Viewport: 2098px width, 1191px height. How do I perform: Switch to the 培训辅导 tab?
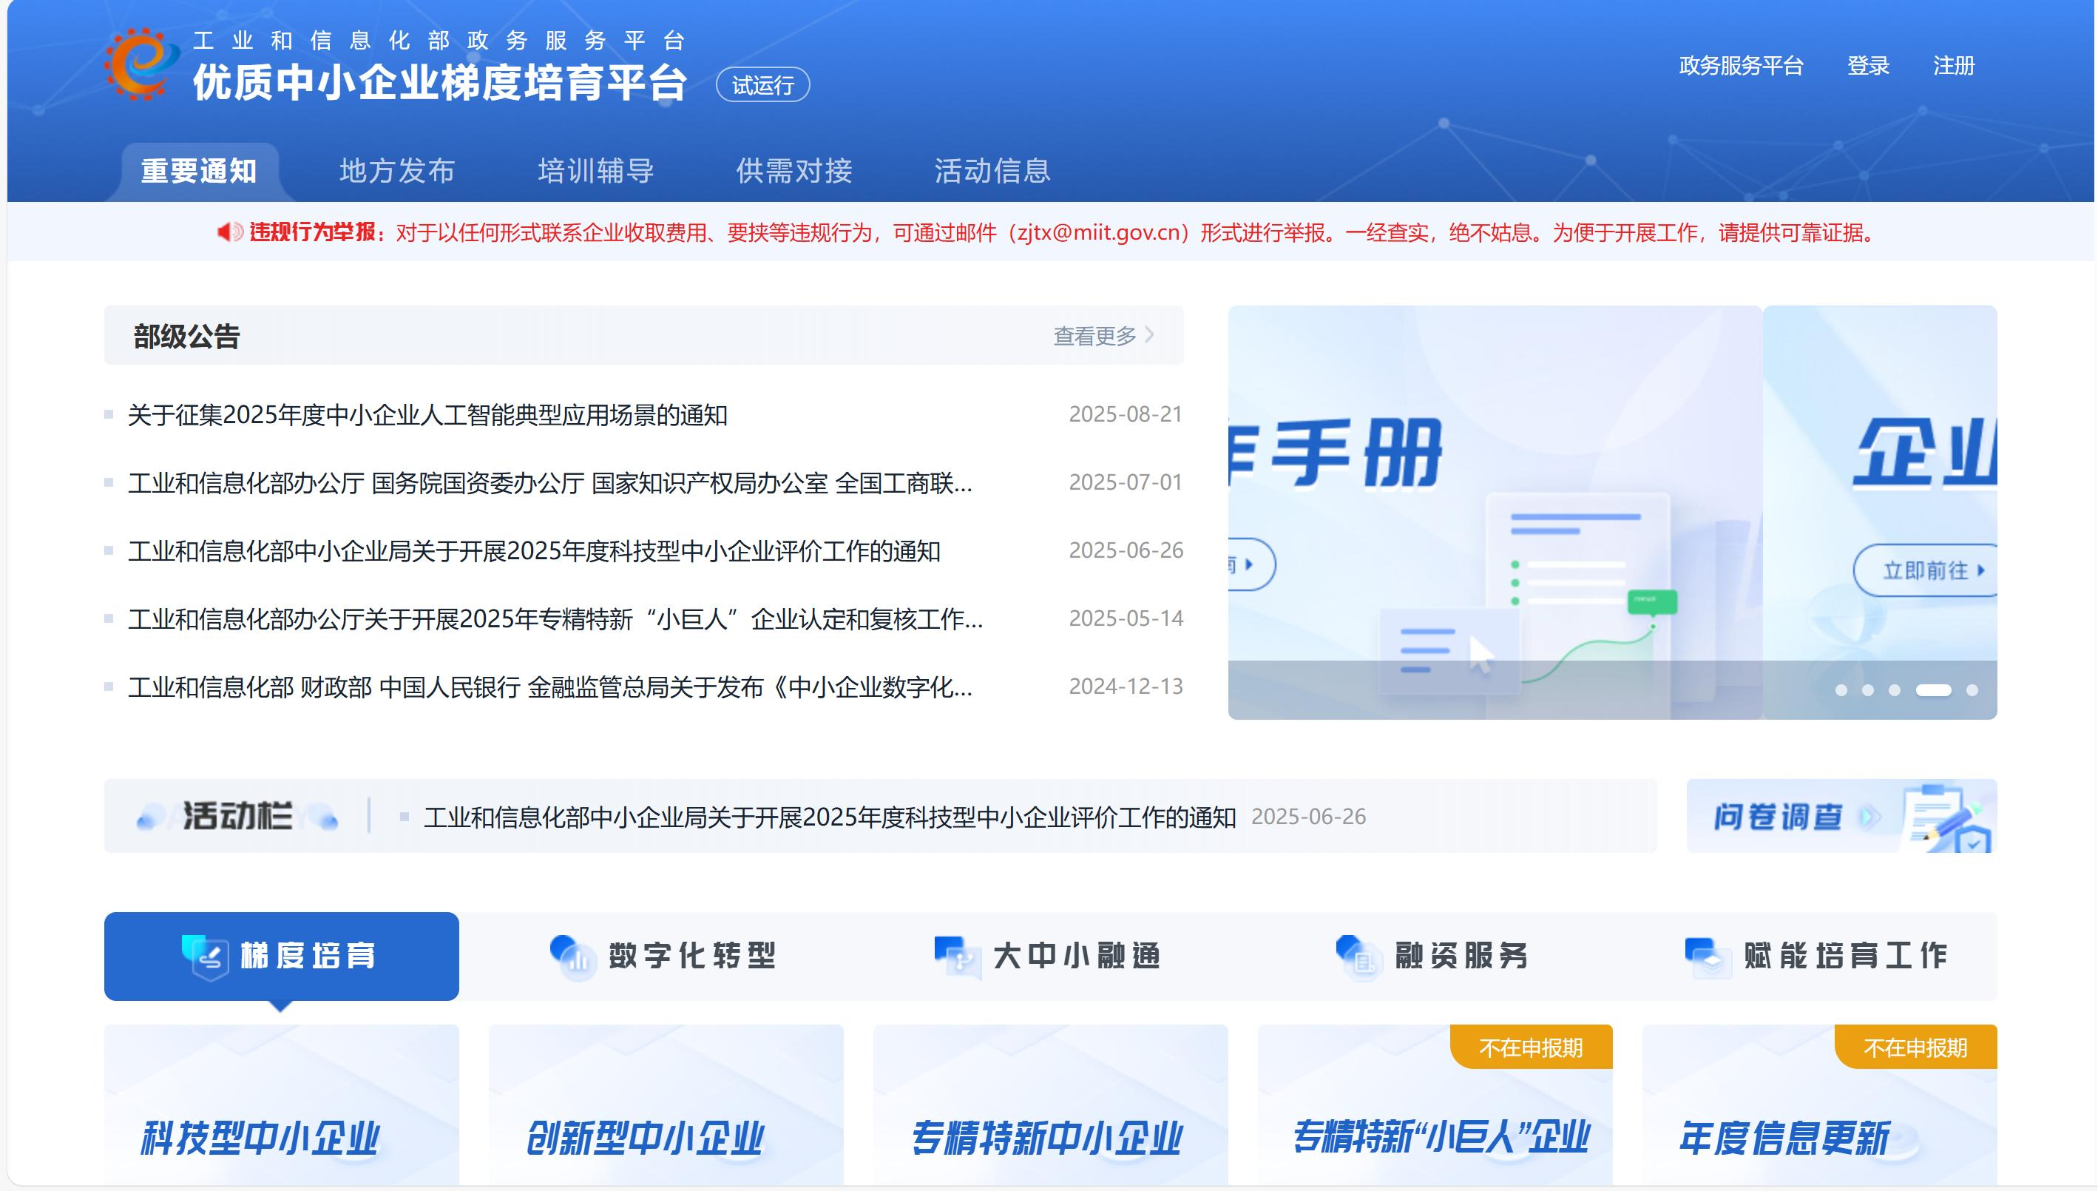(595, 171)
